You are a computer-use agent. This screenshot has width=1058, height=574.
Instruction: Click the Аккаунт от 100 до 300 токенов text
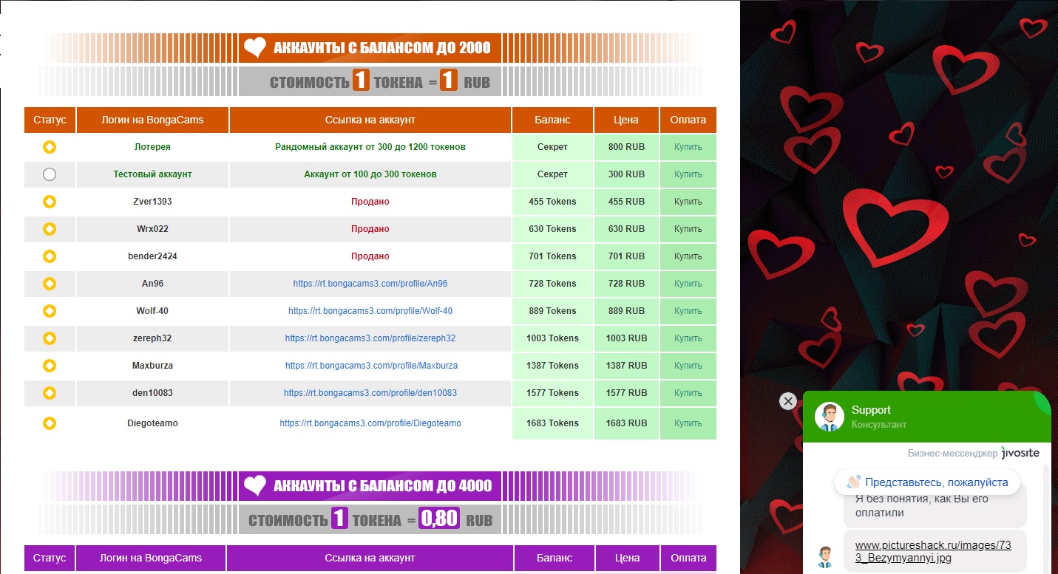(370, 174)
